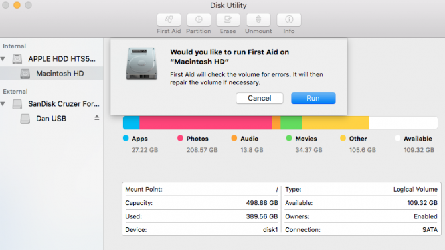
Task: Click the '27.22 GB' Apps value
Action: click(x=145, y=150)
